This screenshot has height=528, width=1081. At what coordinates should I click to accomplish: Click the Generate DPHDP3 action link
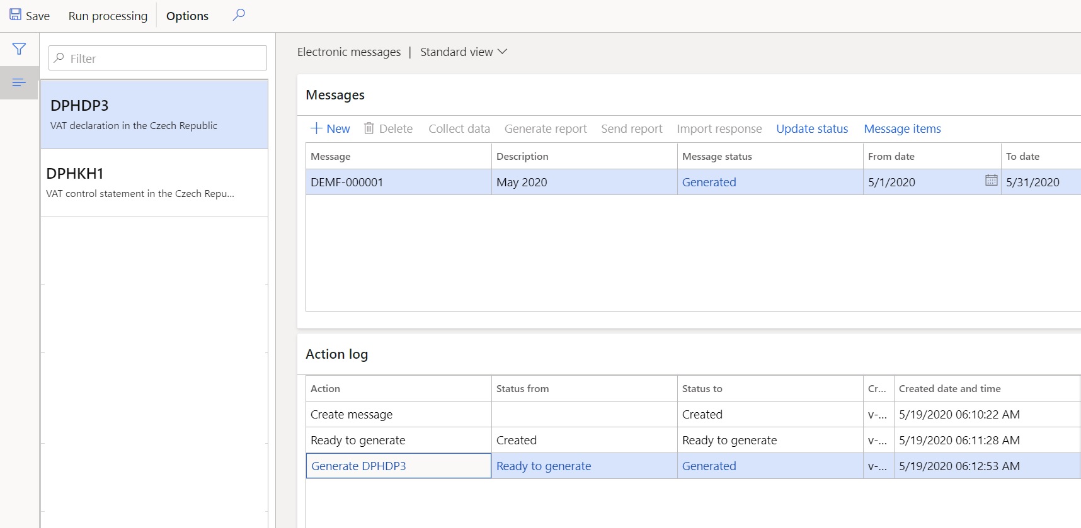[x=358, y=466]
